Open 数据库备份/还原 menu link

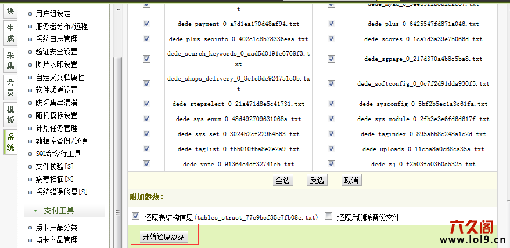(x=62, y=141)
